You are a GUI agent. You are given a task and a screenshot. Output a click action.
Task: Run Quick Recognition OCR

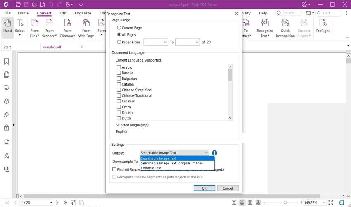point(285,28)
